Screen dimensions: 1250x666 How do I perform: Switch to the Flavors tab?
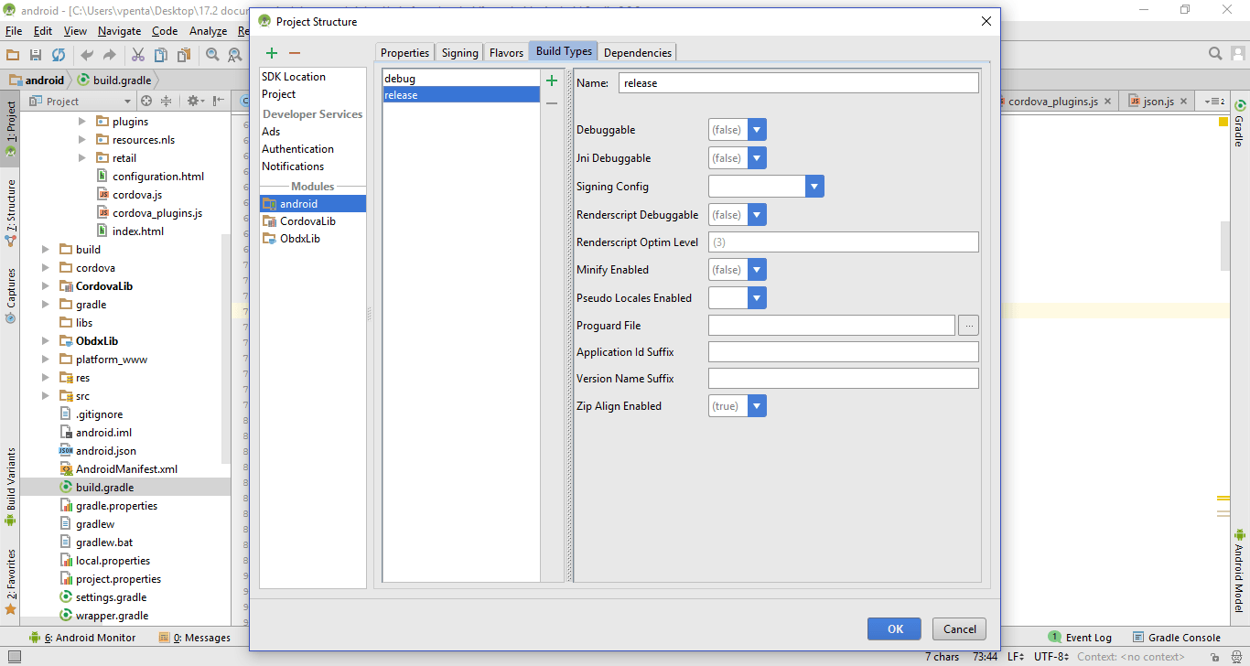[x=506, y=53]
